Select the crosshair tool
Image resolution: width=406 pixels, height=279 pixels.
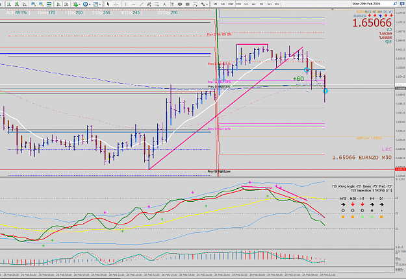116,4
